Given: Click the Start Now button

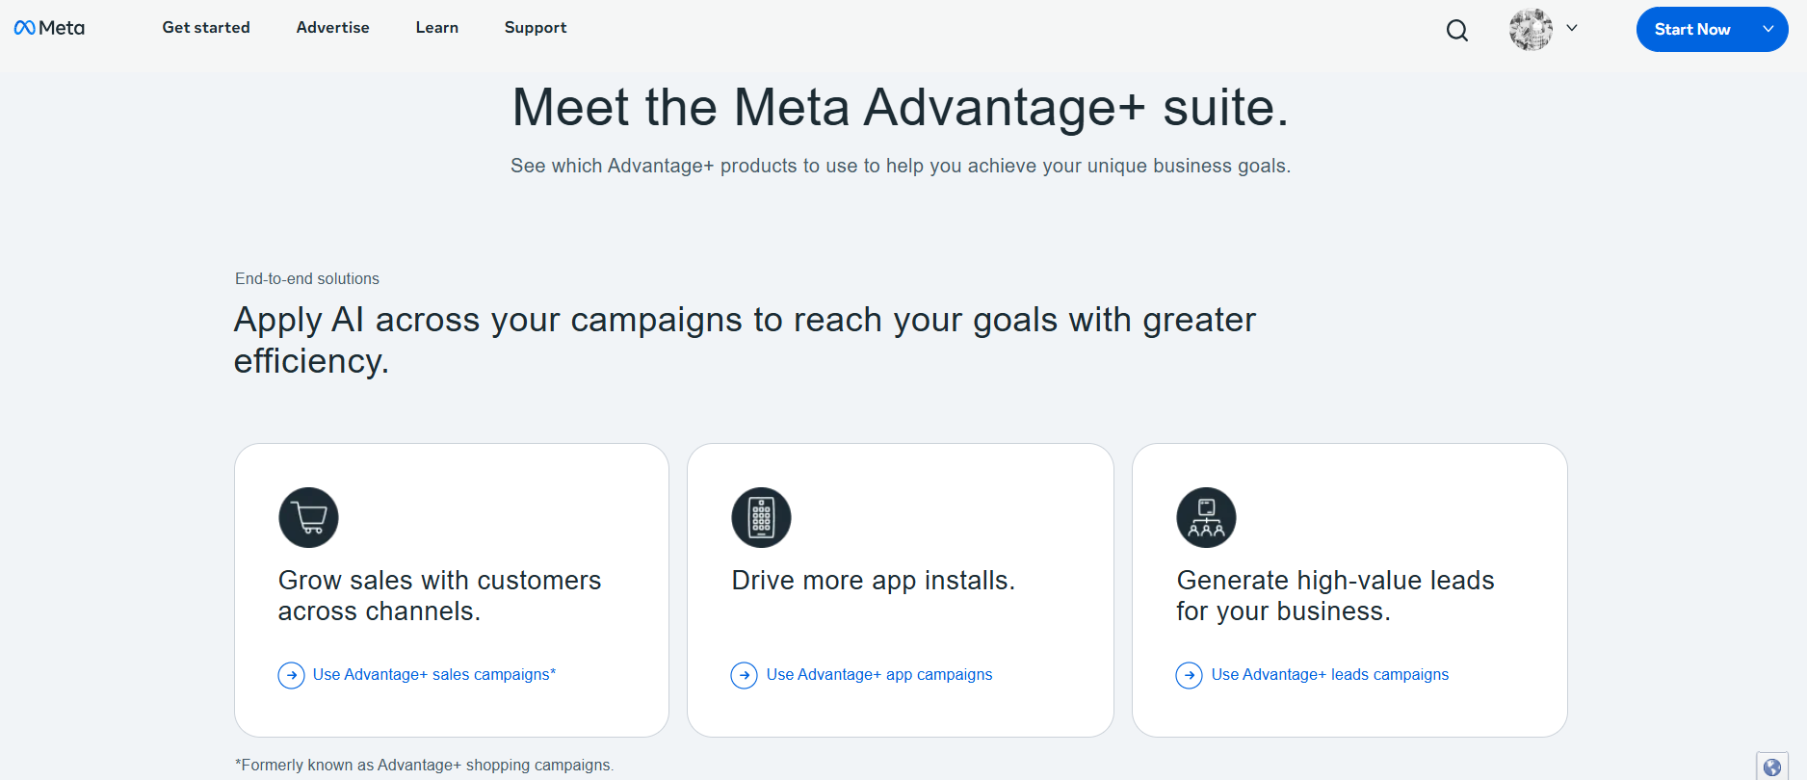Looking at the screenshot, I should (x=1692, y=29).
